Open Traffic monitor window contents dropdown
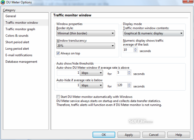The width and height of the screenshot is (194, 140). coord(153,33)
